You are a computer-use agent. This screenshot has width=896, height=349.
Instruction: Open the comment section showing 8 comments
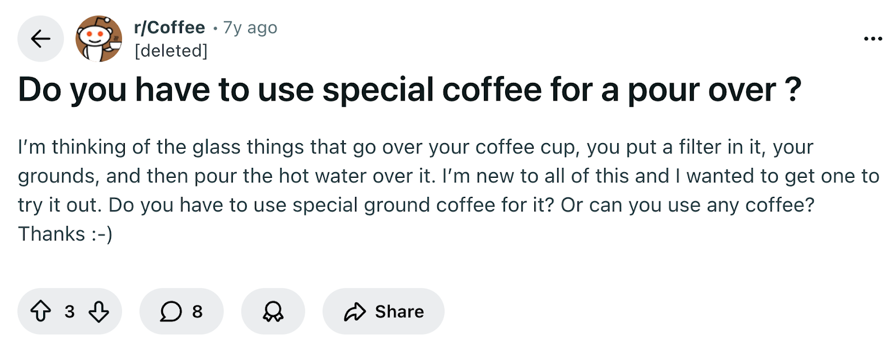tap(180, 312)
